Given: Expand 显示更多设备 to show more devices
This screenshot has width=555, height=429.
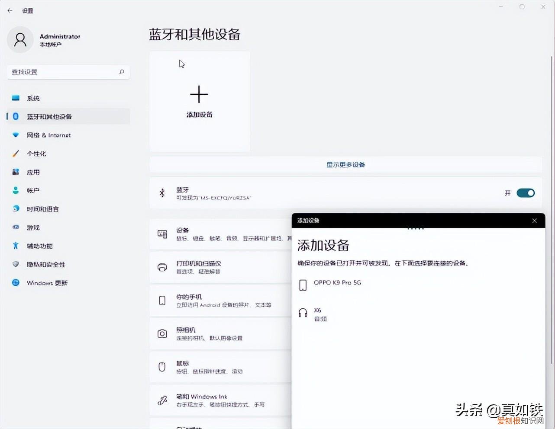Looking at the screenshot, I should click(x=345, y=165).
